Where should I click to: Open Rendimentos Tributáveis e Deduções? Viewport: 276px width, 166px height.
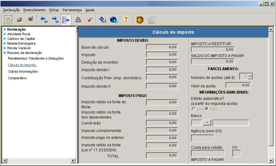(36, 58)
